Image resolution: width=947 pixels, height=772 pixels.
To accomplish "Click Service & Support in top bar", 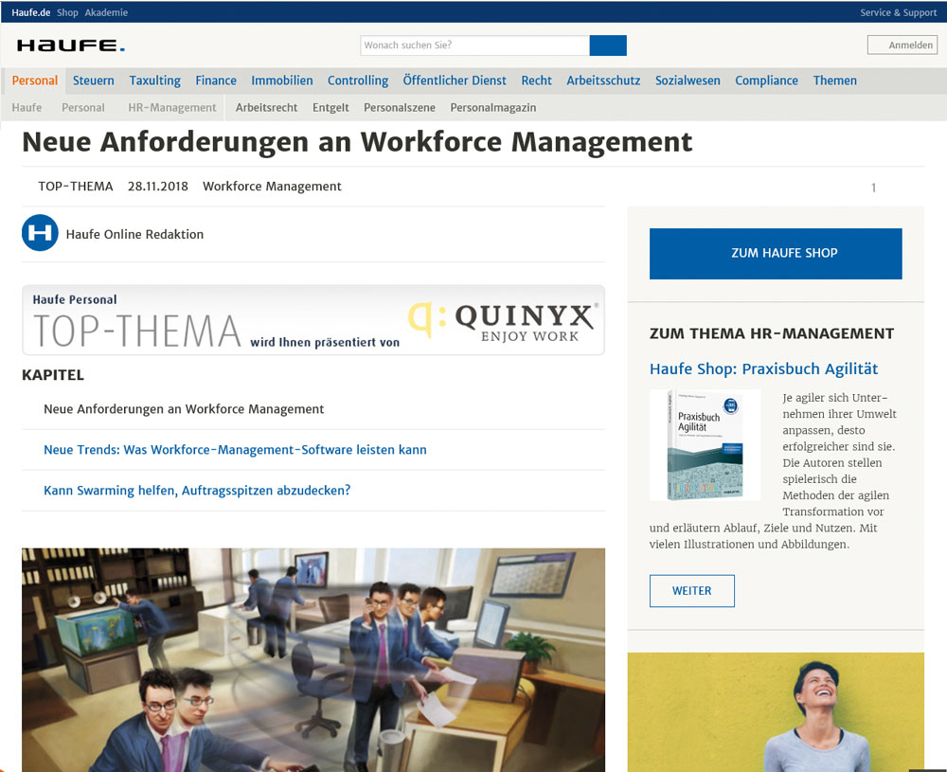I will coord(898,12).
